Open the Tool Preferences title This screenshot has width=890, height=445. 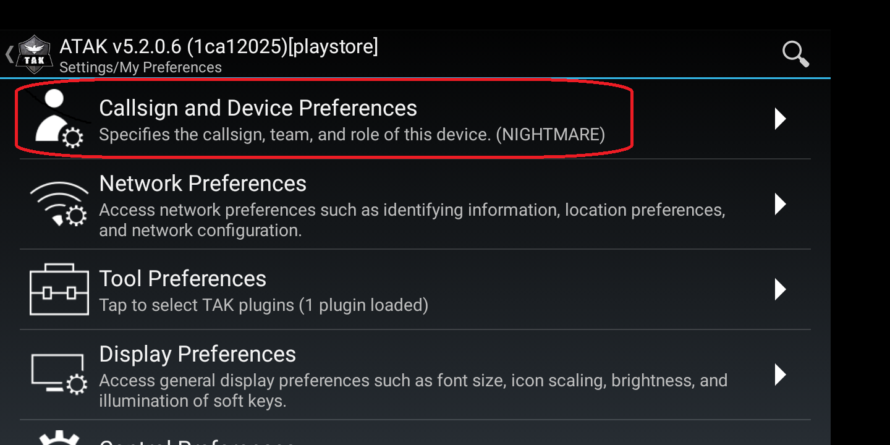point(182,279)
